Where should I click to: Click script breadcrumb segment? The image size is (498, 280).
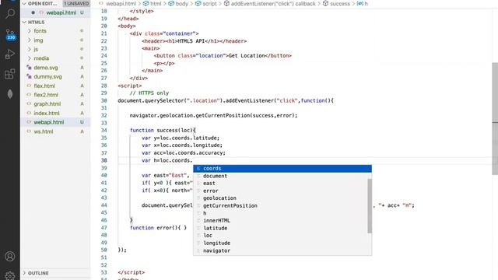click(209, 3)
